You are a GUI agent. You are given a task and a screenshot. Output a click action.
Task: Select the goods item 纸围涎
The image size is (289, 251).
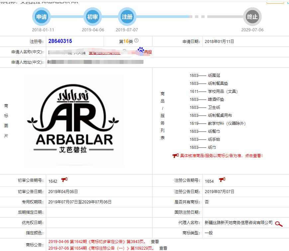tap(214, 75)
